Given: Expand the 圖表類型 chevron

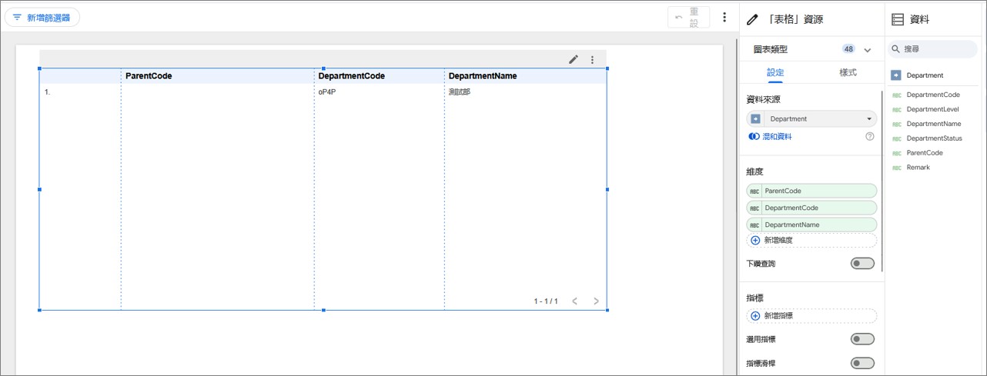Looking at the screenshot, I should (868, 49).
